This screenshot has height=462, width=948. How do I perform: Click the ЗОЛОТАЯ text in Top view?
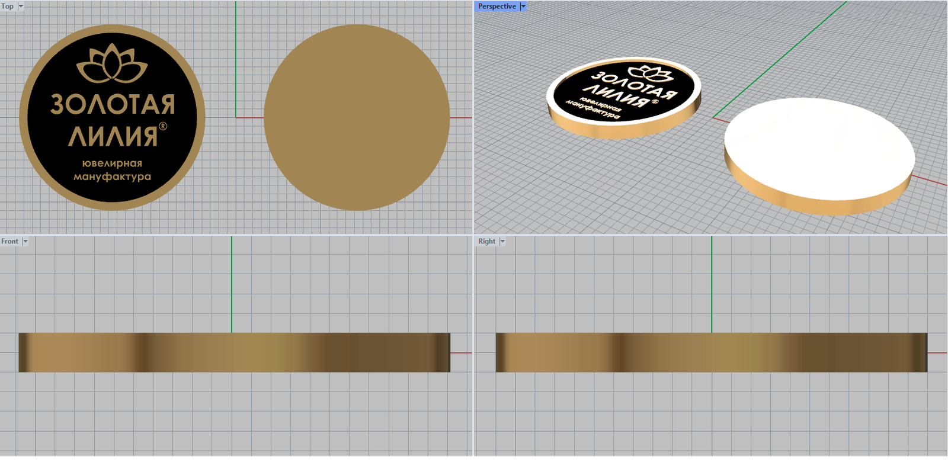click(x=112, y=104)
